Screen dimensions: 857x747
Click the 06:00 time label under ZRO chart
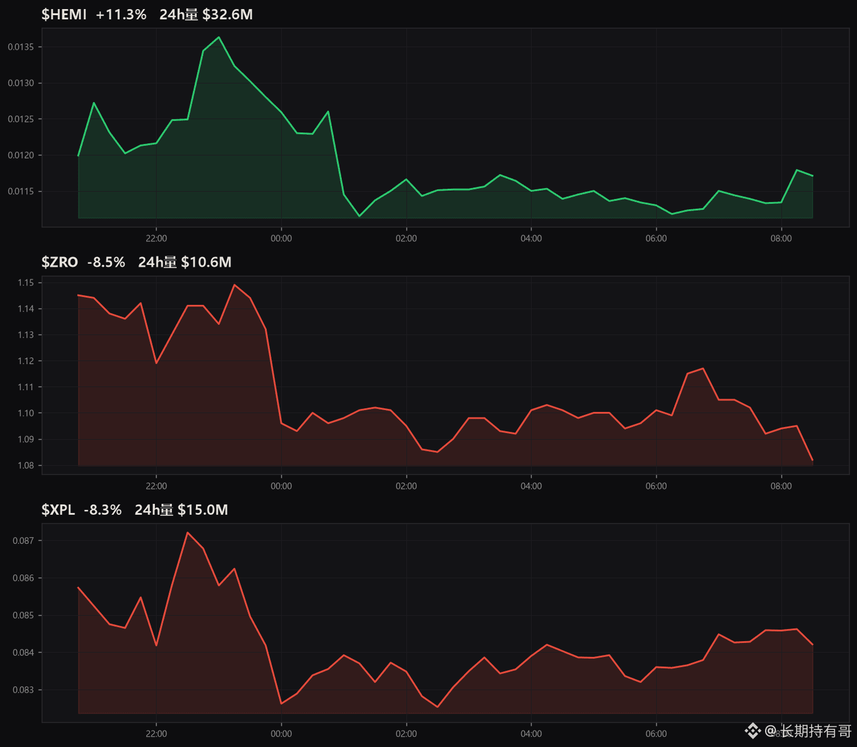coord(656,486)
